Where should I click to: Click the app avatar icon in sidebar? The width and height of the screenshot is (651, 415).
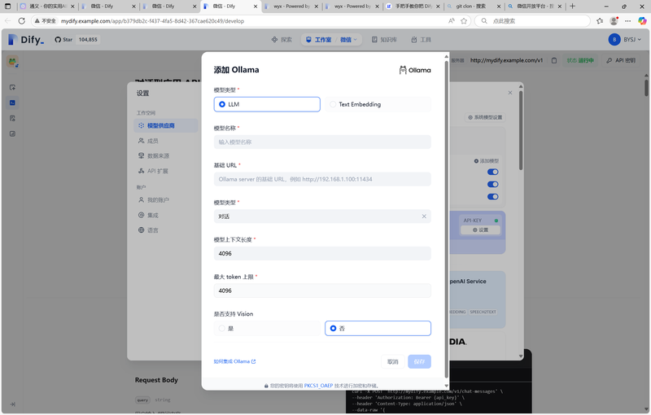point(12,62)
